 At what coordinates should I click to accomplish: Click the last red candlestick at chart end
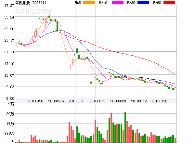(x=175, y=88)
